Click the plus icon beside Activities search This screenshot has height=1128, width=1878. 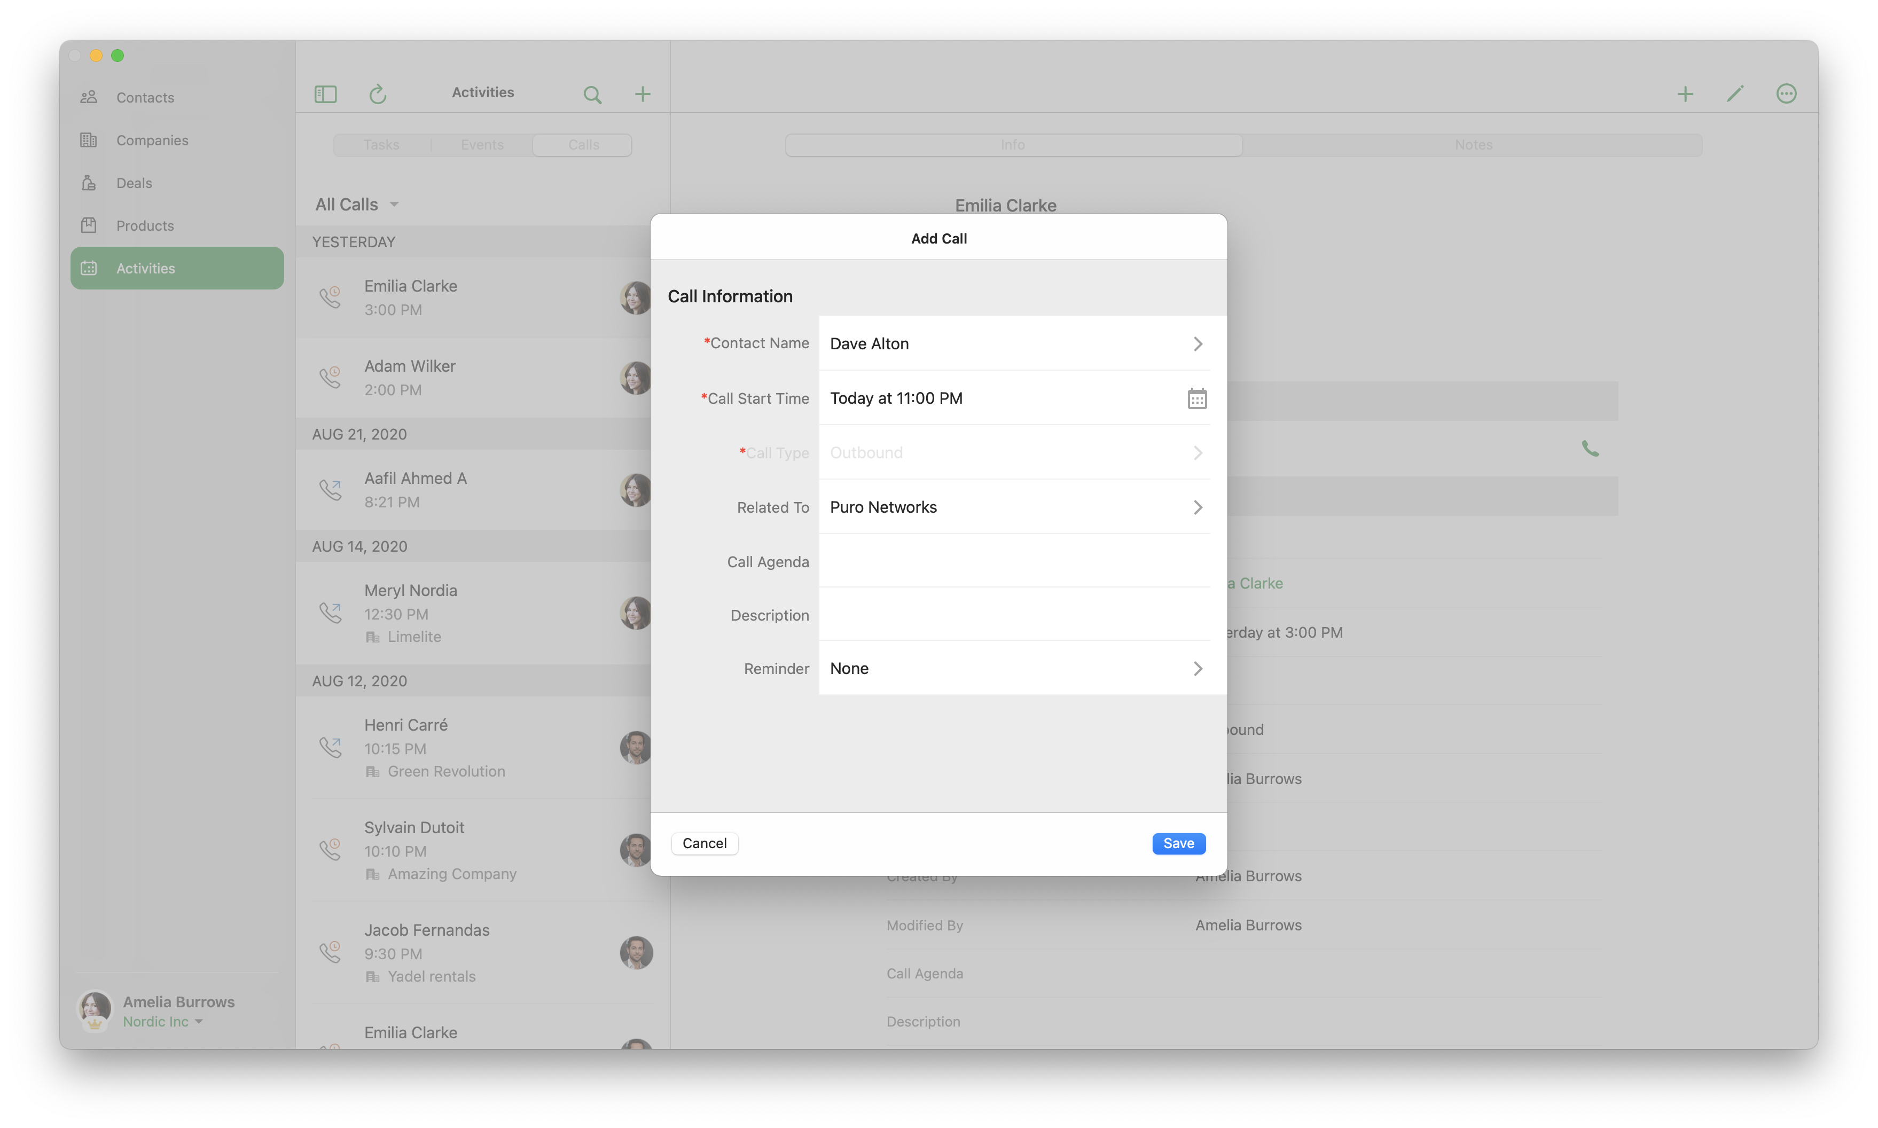tap(642, 94)
